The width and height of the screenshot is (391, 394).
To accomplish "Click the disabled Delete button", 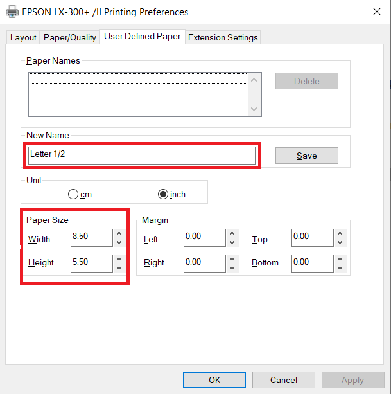I will (307, 81).
